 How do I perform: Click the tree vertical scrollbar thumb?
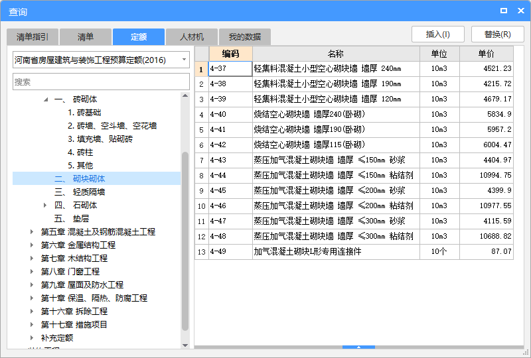tap(185, 241)
